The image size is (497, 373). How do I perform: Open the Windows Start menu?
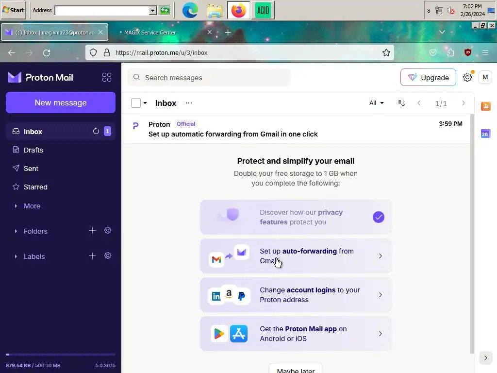13,10
